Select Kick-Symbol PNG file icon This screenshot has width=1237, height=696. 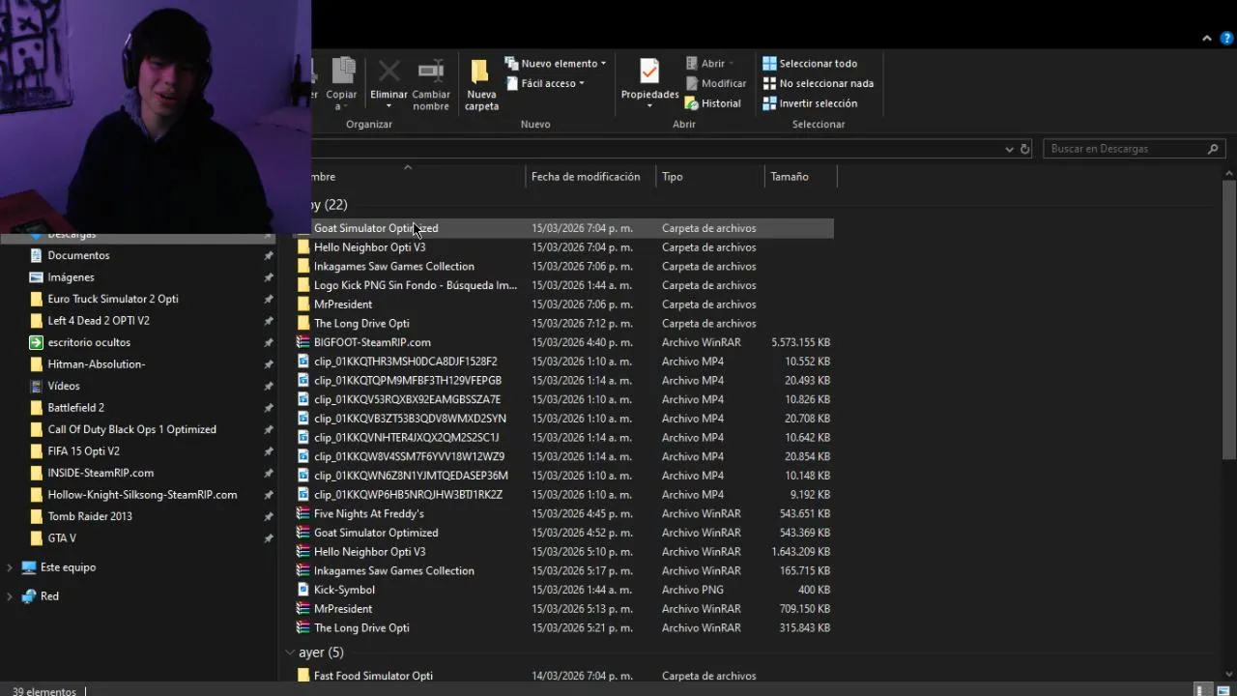[x=303, y=590]
